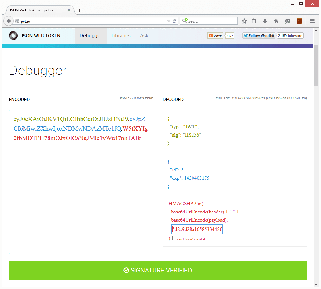Click the Hacker News vote icon
Viewport: 321px width, 289px height.
(211, 36)
